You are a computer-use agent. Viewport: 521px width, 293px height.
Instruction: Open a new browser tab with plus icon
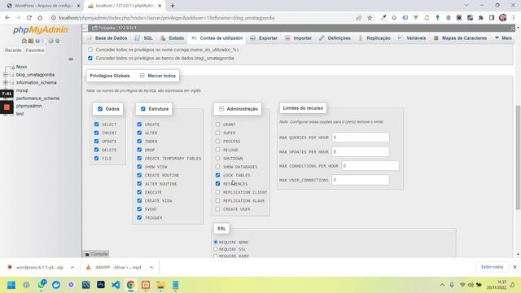tap(173, 6)
